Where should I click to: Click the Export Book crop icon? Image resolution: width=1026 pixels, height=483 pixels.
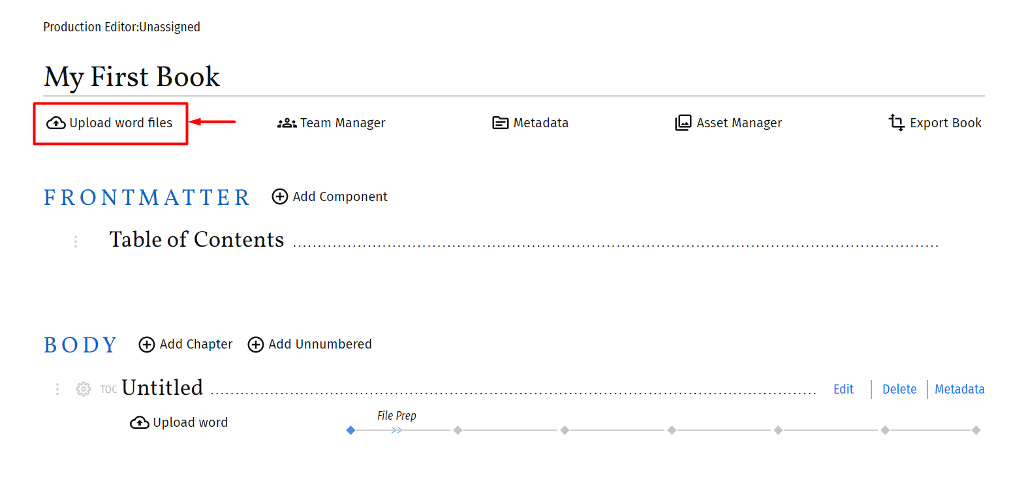pos(896,123)
